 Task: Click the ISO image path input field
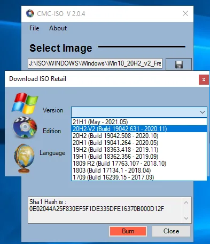point(95,63)
